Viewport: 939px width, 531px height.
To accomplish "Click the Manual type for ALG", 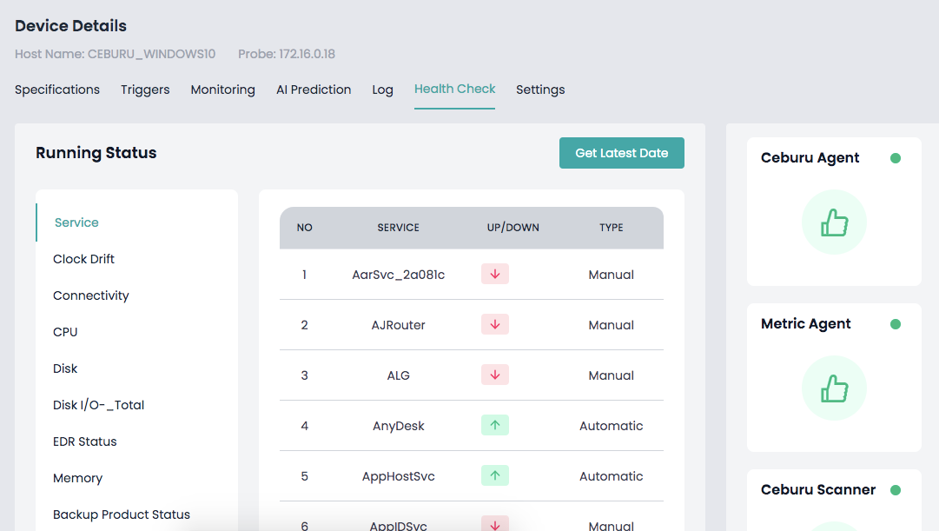I will coord(611,375).
